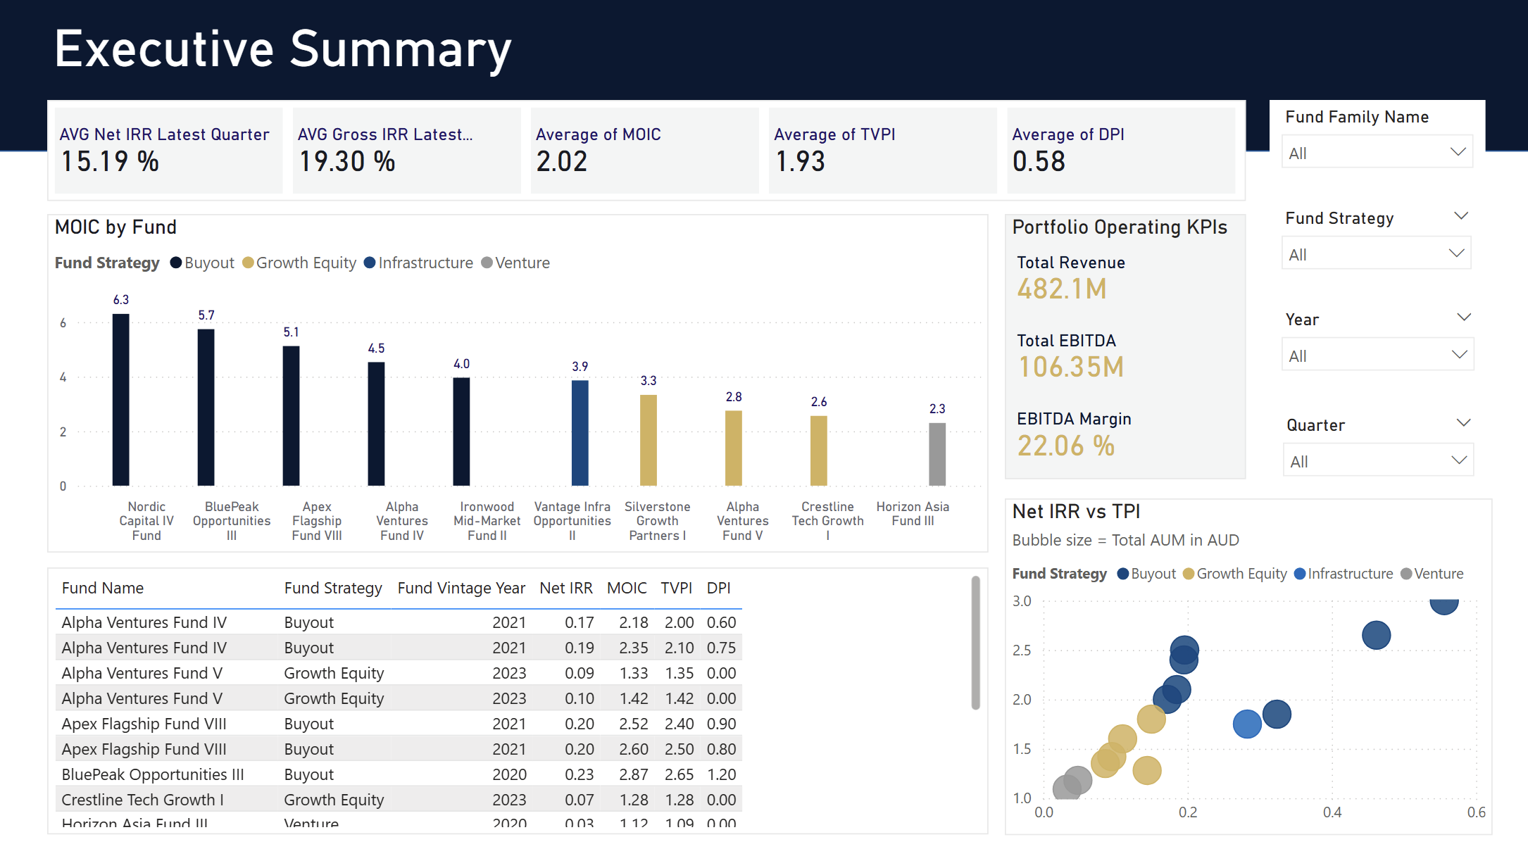
Task: Click the Horizon Asia Fund III bar
Action: coord(937,454)
